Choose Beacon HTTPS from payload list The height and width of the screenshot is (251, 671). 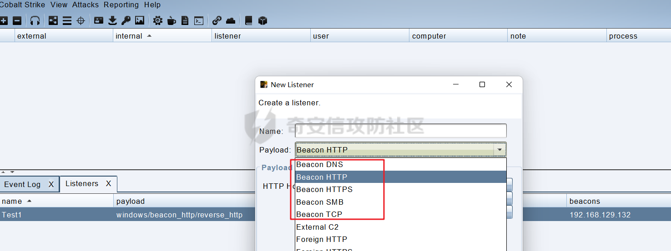pyautogui.click(x=401, y=189)
